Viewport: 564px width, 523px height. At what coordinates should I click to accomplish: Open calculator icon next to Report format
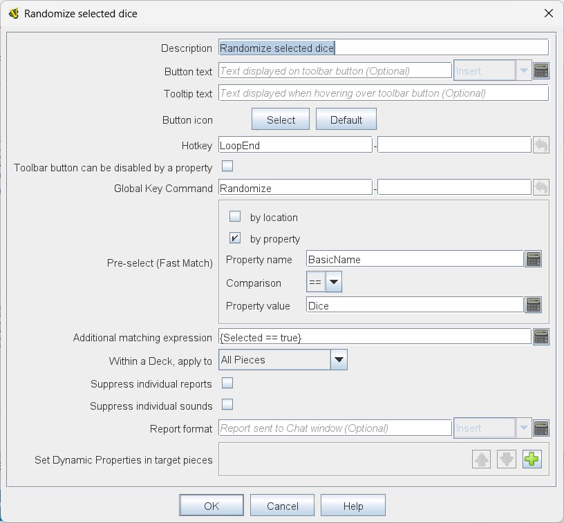click(541, 428)
